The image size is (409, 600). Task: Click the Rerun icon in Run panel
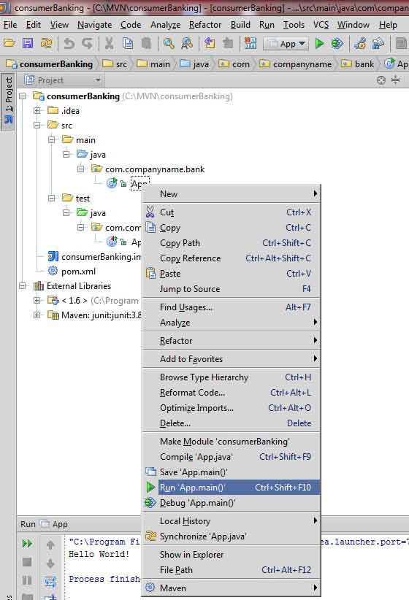click(27, 543)
